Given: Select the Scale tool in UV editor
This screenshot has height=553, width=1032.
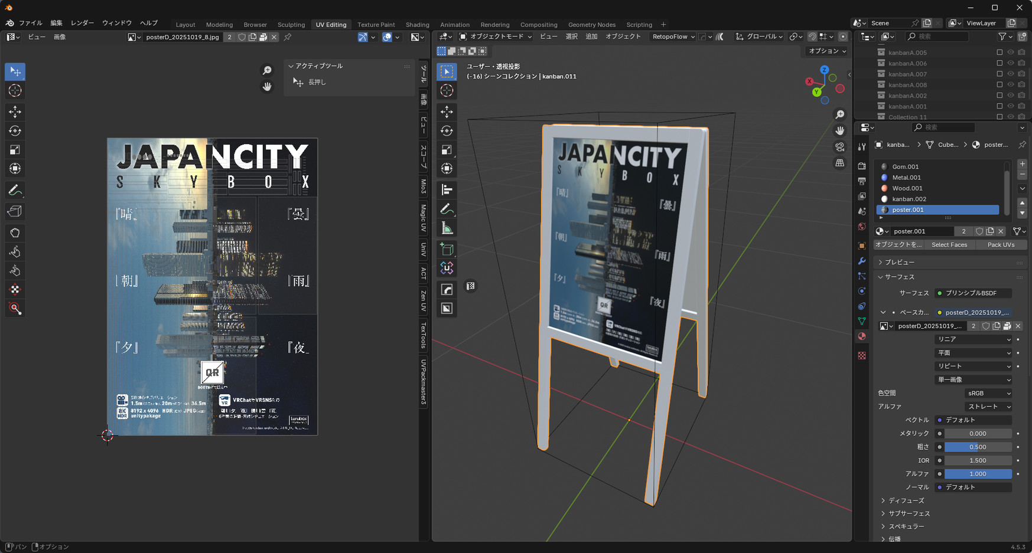Looking at the screenshot, I should (x=15, y=150).
